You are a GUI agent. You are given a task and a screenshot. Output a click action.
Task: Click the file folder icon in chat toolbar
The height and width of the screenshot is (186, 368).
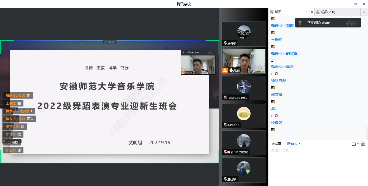click(x=354, y=144)
